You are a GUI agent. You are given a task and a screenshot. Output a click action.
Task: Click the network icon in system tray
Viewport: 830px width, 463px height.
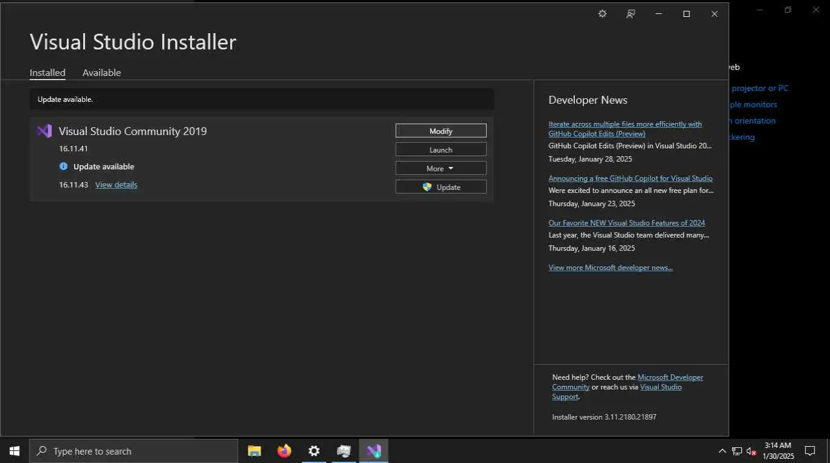pos(737,451)
